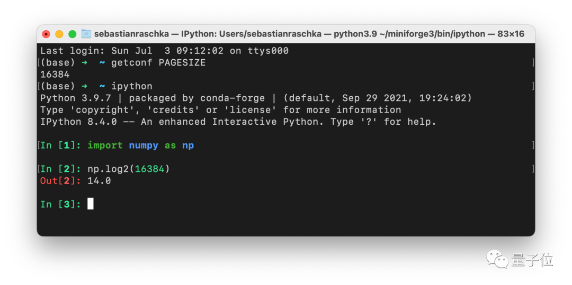
Task: Zoom the window with green button
Action: click(x=72, y=34)
